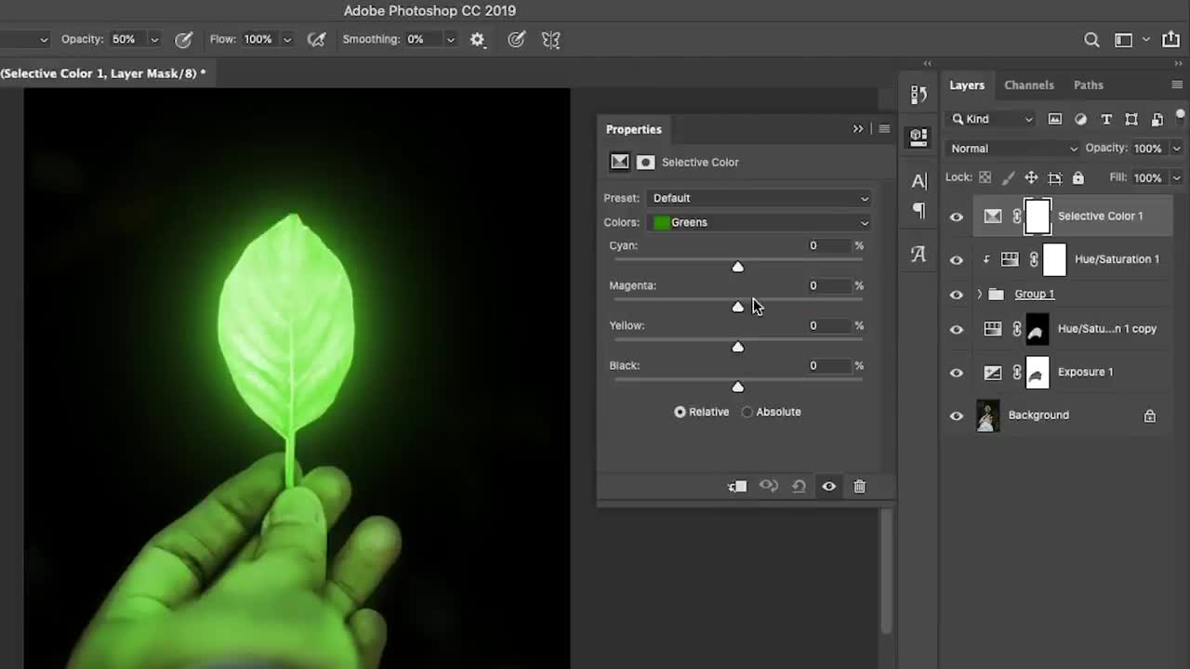The height and width of the screenshot is (669, 1190).
Task: Open the Preset dropdown
Action: click(760, 198)
